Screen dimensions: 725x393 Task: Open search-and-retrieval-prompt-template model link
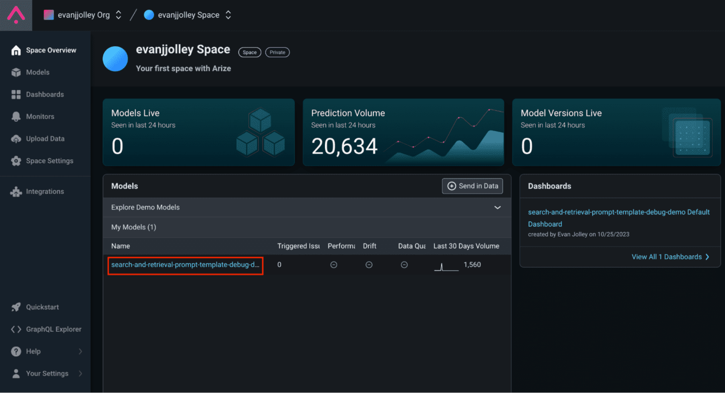click(185, 265)
